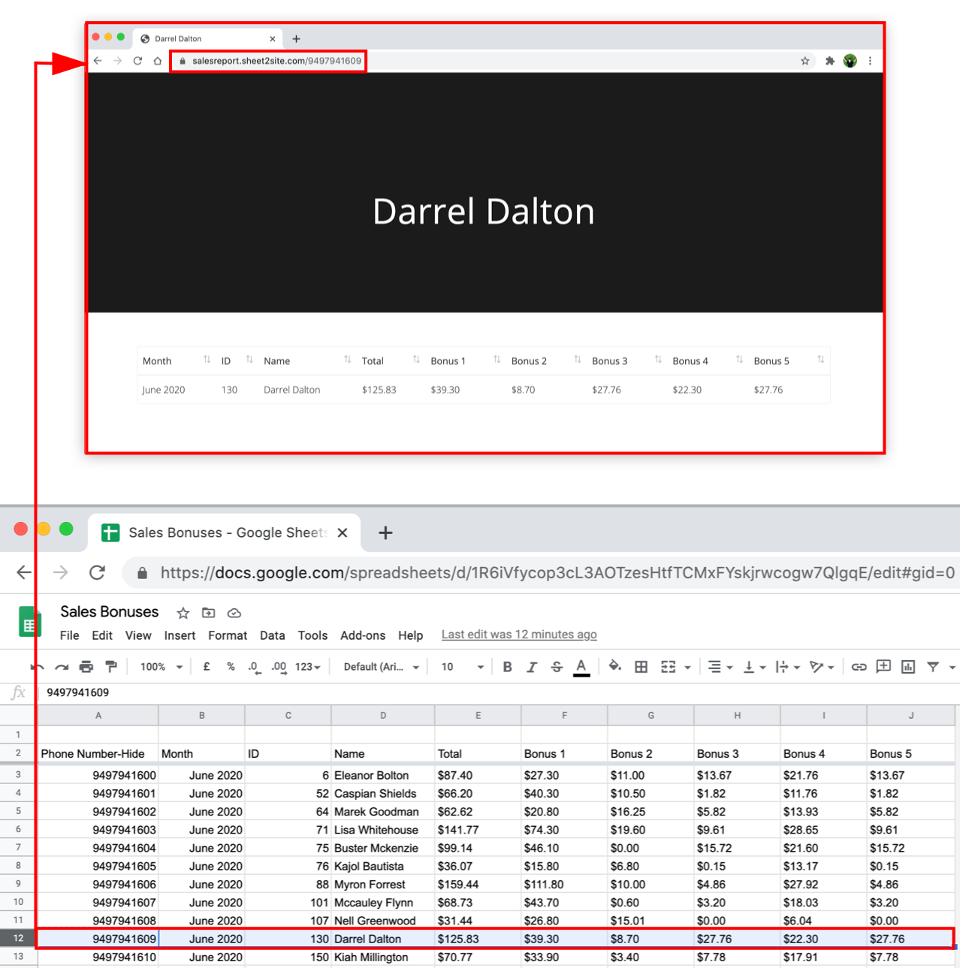Expand the Default (Arial) font dropdown
This screenshot has width=960, height=968.
(382, 667)
